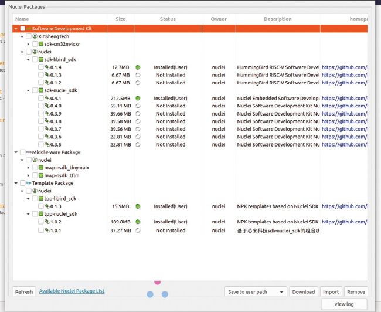This screenshot has height=312, width=381.
Task: Sort by the Status column header
Action: (167, 19)
